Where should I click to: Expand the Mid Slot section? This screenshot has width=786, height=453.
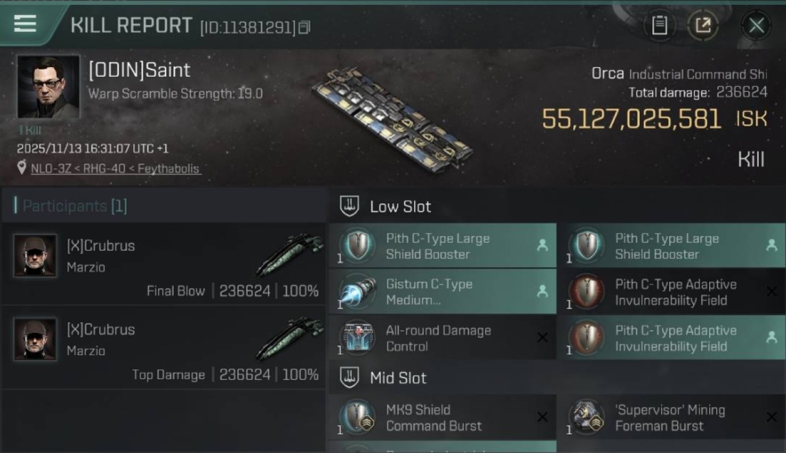coord(398,378)
